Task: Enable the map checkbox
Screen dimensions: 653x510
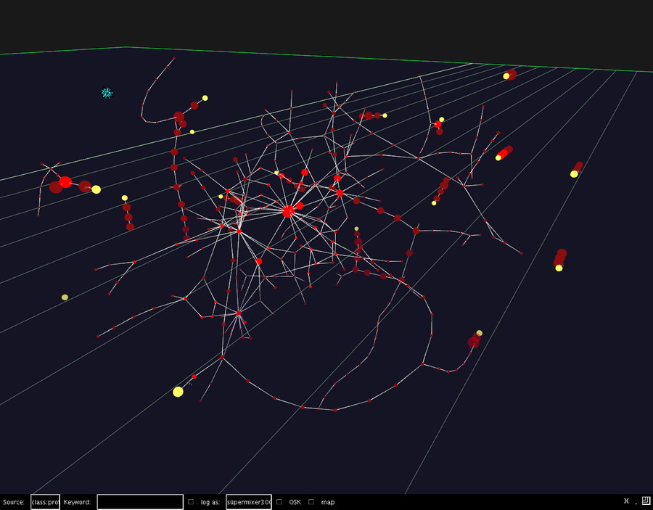Action: (311, 502)
